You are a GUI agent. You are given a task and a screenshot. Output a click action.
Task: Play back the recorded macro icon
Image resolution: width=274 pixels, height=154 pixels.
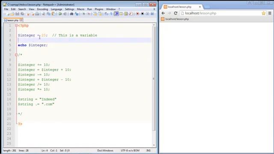tap(147, 14)
